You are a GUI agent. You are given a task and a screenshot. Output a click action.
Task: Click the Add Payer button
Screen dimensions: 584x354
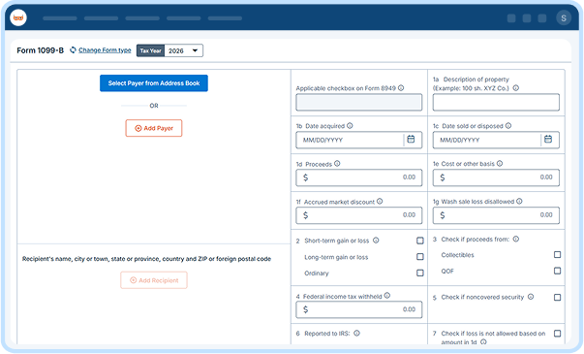tap(154, 128)
